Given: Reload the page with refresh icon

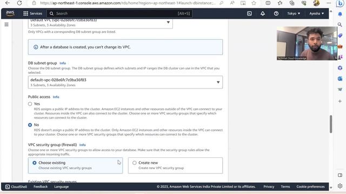Looking at the screenshot, I should pyautogui.click(x=19, y=3).
